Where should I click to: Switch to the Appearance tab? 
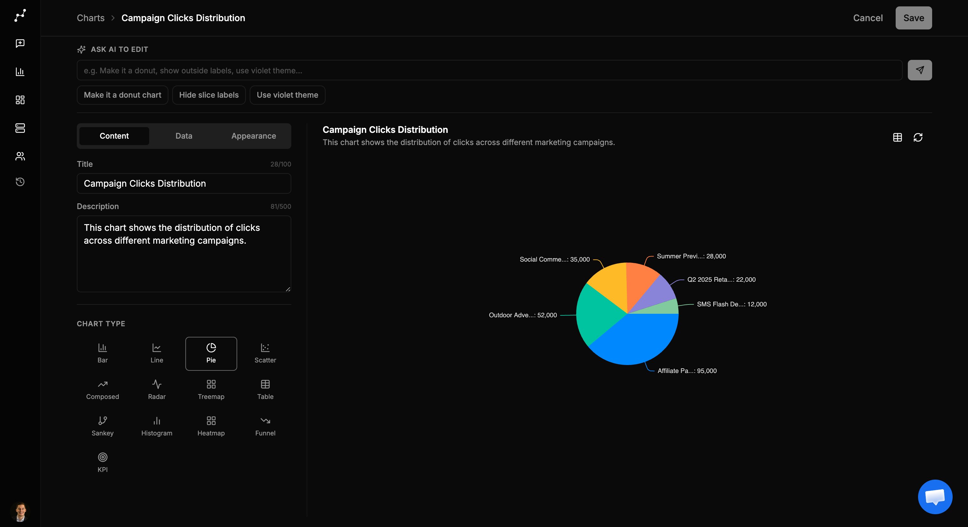pyautogui.click(x=254, y=136)
